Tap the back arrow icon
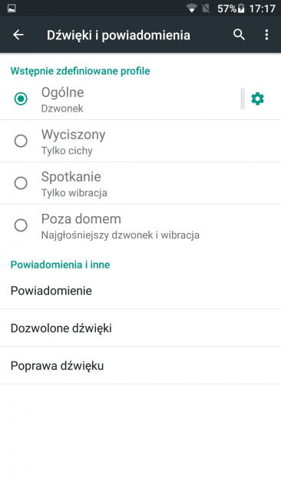 [18, 35]
